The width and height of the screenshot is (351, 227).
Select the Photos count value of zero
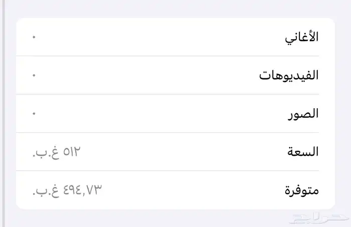(x=34, y=114)
